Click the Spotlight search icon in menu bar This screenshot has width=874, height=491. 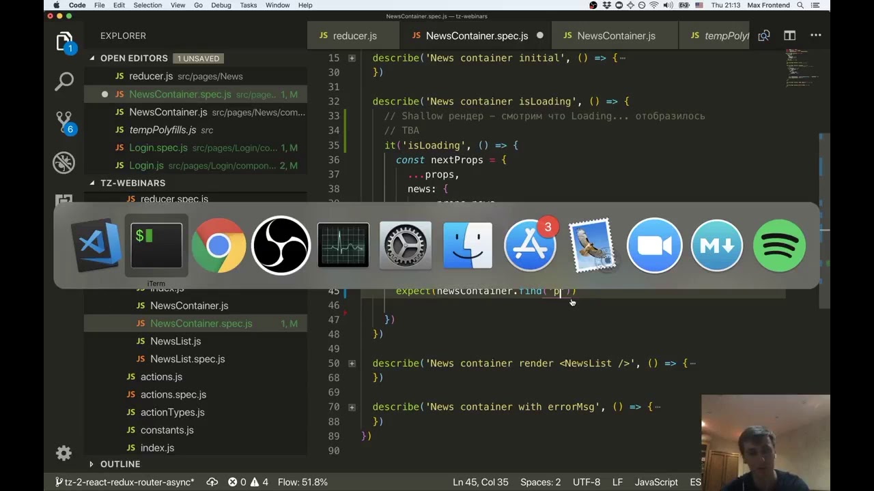coord(800,5)
